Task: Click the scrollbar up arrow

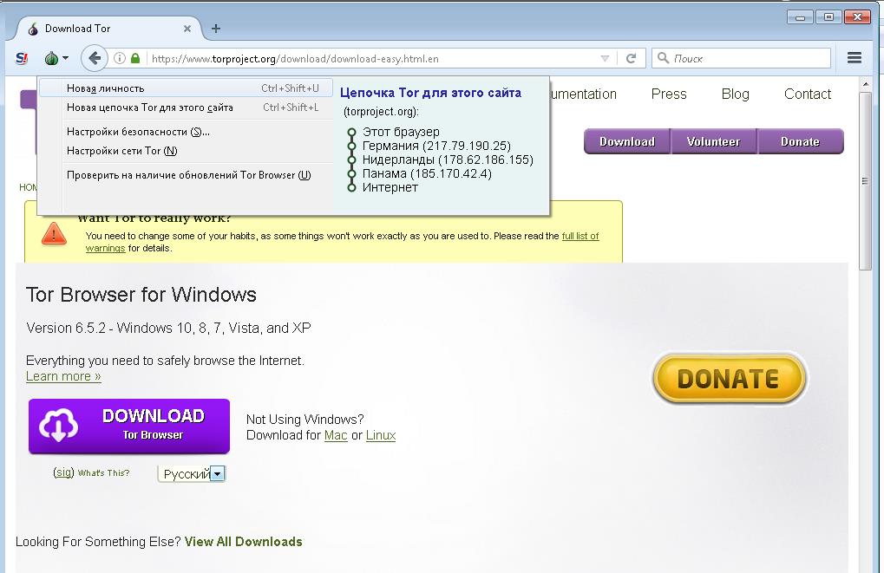Action: tap(865, 84)
